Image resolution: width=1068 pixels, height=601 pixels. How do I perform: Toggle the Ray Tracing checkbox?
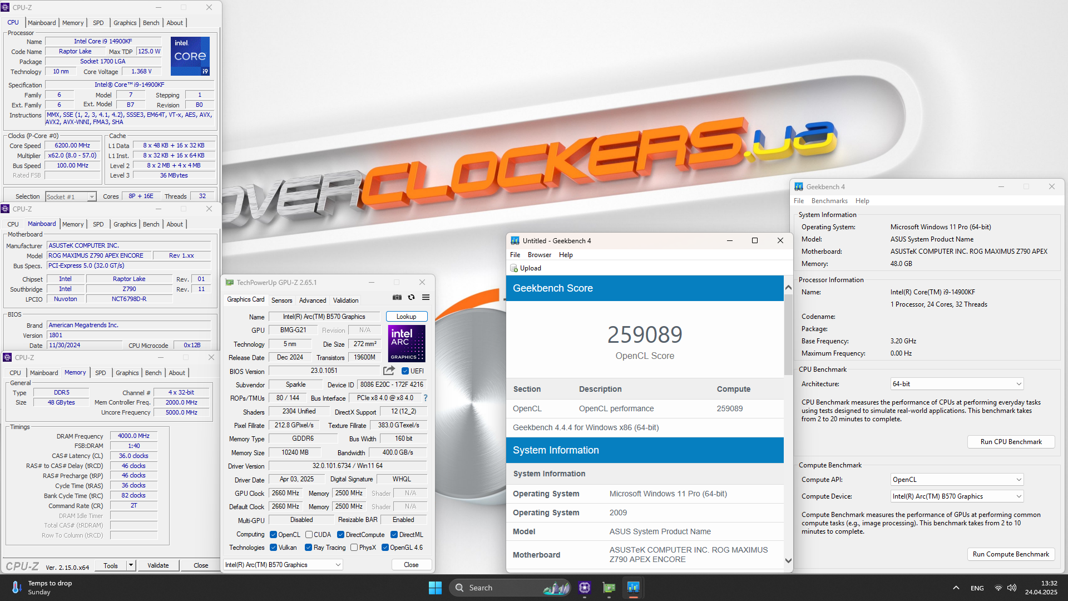(308, 548)
